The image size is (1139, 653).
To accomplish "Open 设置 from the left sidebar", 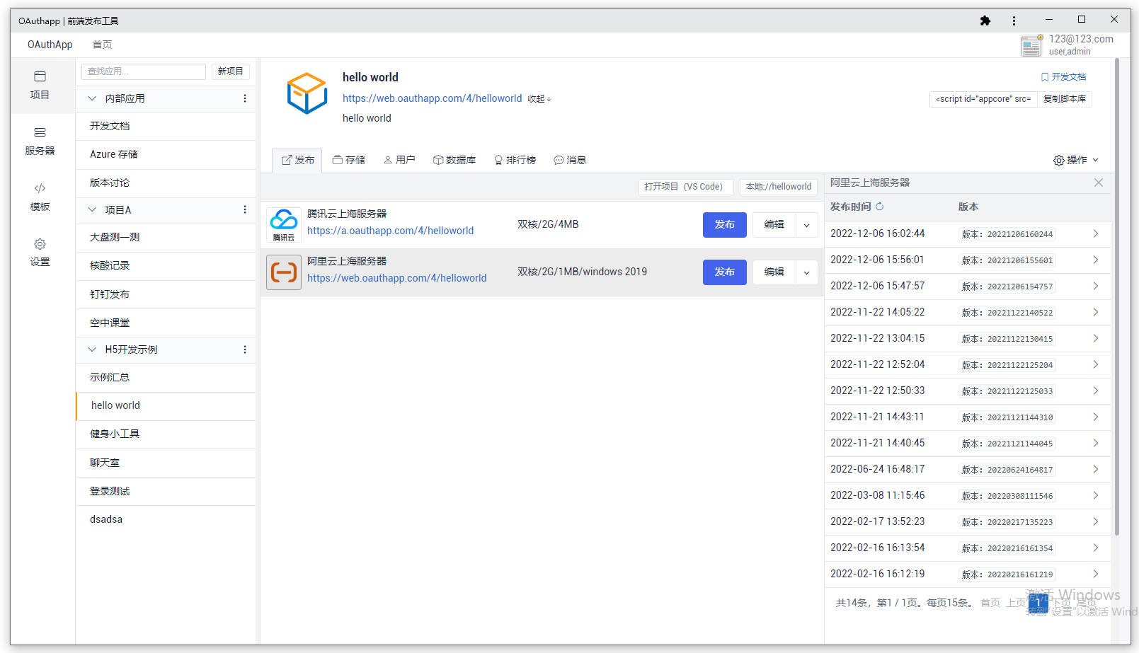I will (x=40, y=251).
